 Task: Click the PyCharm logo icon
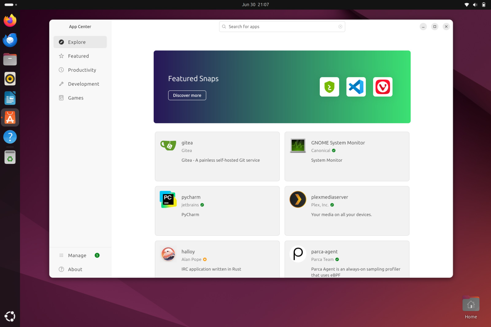[x=168, y=199]
